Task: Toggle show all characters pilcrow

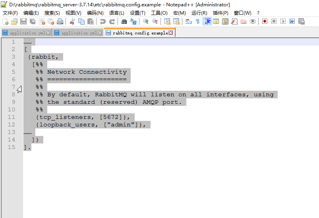Action: [197, 21]
